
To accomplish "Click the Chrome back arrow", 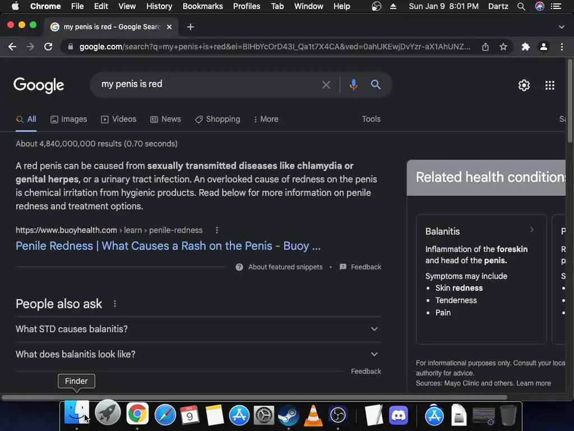I will pos(12,47).
